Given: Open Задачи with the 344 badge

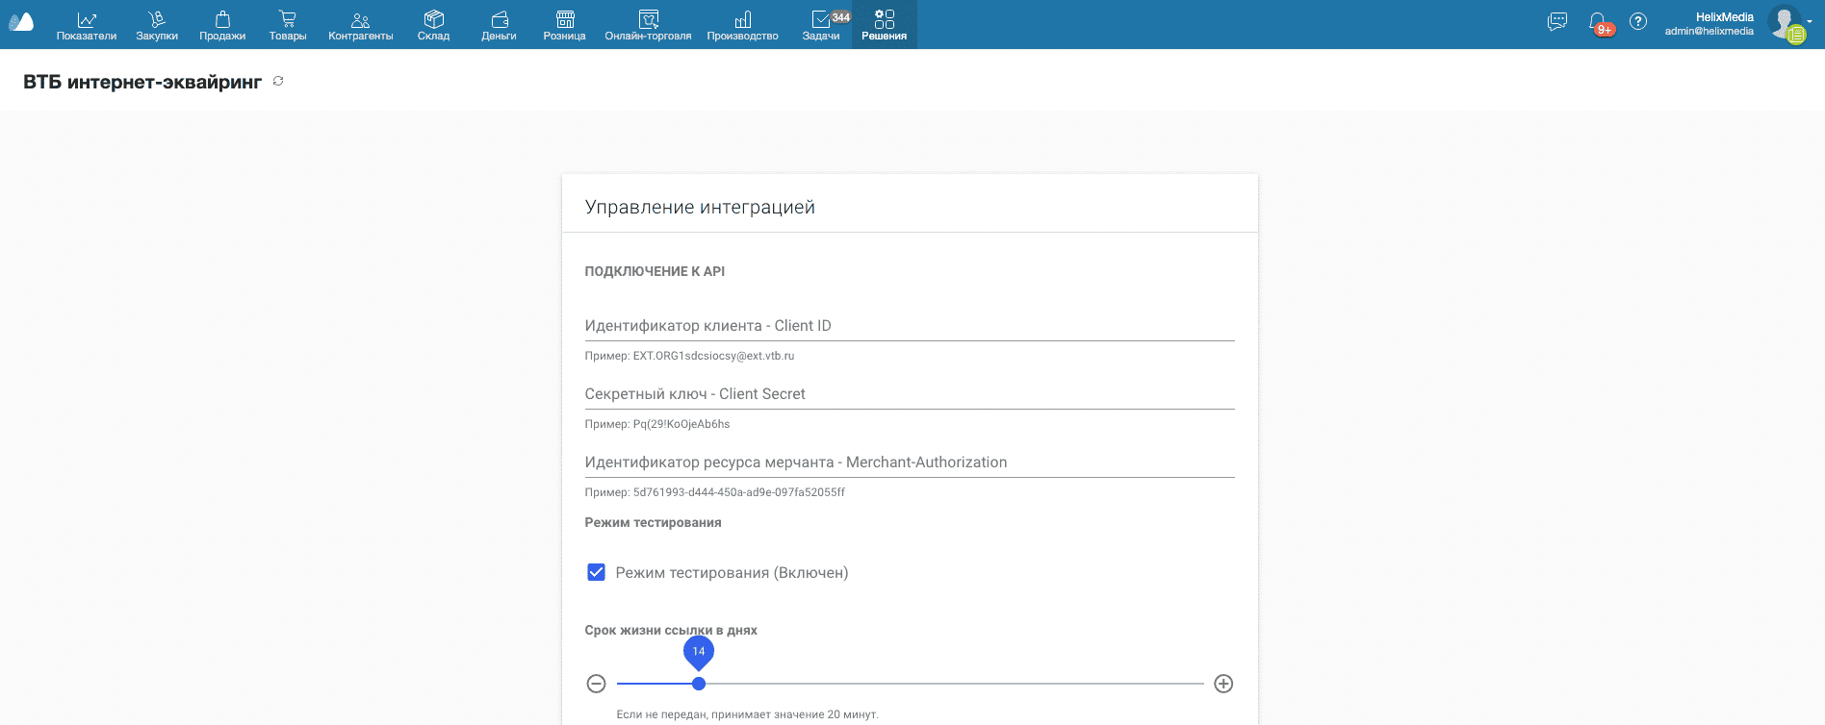Looking at the screenshot, I should coord(821,25).
